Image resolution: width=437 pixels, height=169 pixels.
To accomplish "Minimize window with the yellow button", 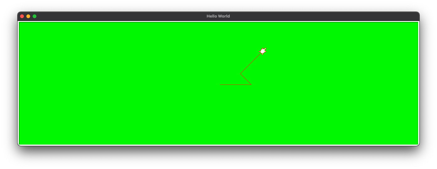I will coord(28,16).
